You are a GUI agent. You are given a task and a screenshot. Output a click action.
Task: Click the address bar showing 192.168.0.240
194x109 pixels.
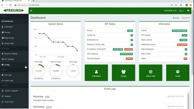(34, 5)
